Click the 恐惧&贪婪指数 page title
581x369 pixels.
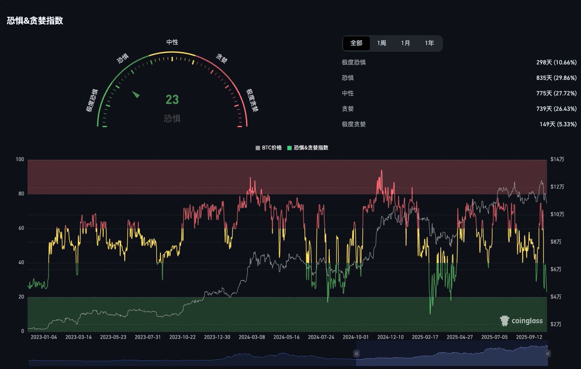(x=35, y=21)
